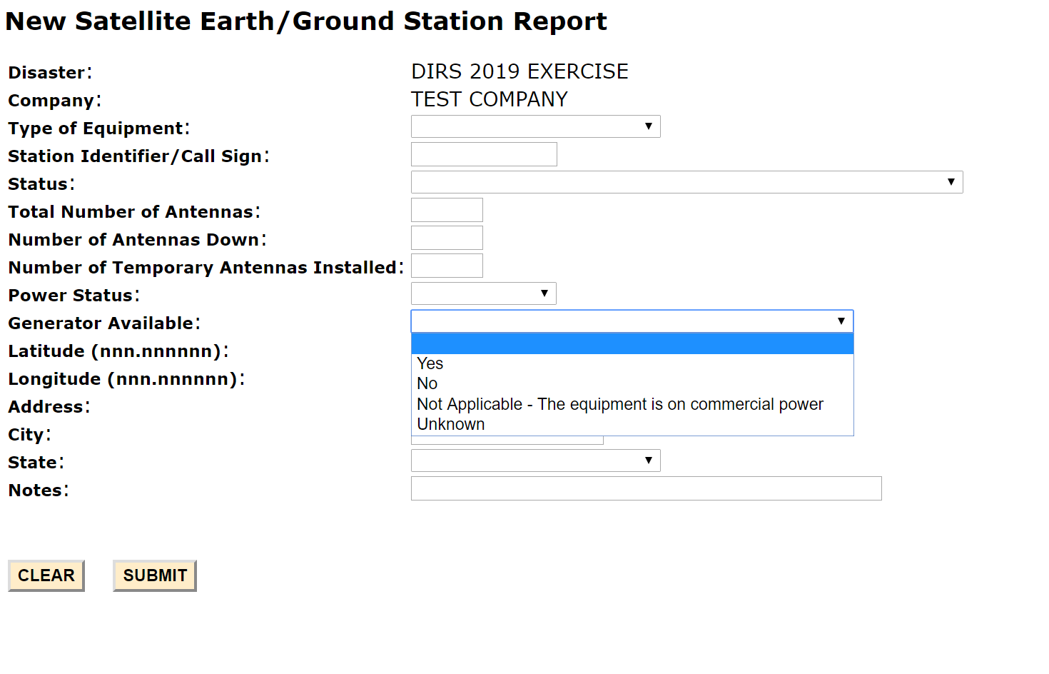
Task: Open the State dropdown
Action: [x=535, y=461]
